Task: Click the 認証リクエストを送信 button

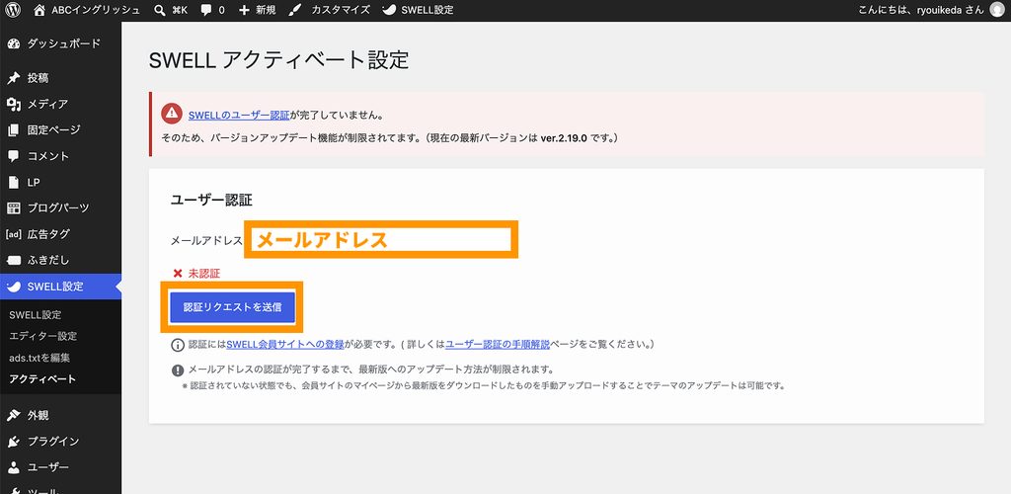Action: pos(232,307)
